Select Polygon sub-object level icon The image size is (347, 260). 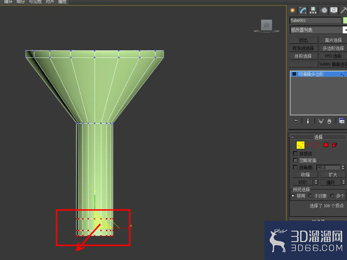[x=326, y=145]
